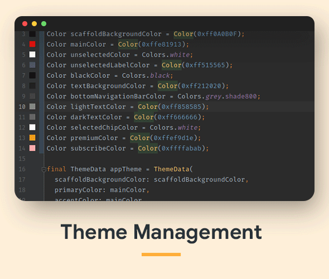Click the hex value 0xff666666
This screenshot has width=329, height=279.
tap(177, 117)
